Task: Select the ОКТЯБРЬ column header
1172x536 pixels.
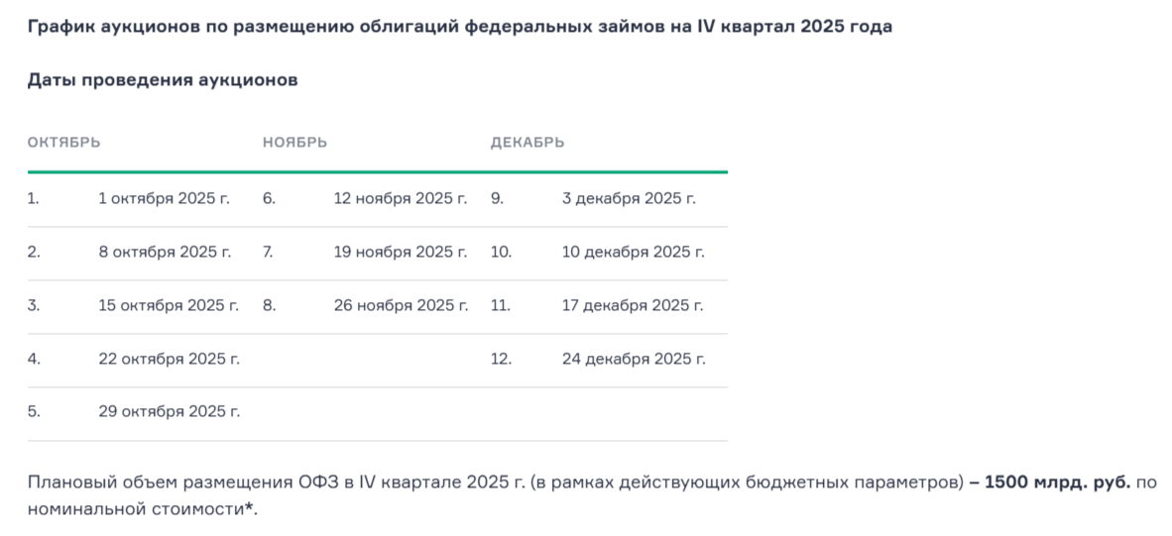Action: [63, 142]
